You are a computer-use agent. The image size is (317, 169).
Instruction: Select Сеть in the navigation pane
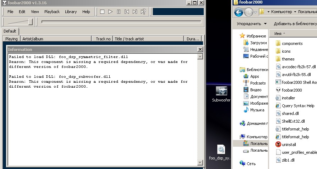click(x=248, y=164)
